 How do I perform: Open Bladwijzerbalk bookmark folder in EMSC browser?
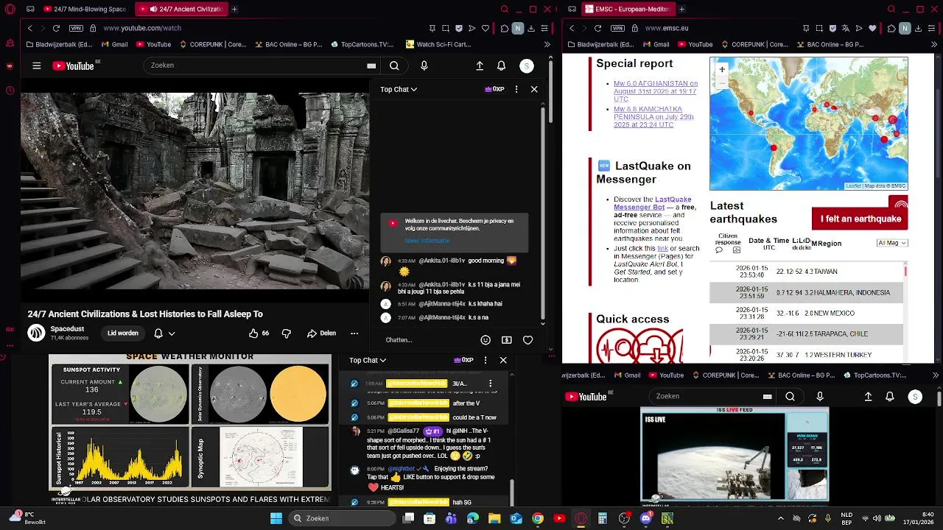(602, 44)
